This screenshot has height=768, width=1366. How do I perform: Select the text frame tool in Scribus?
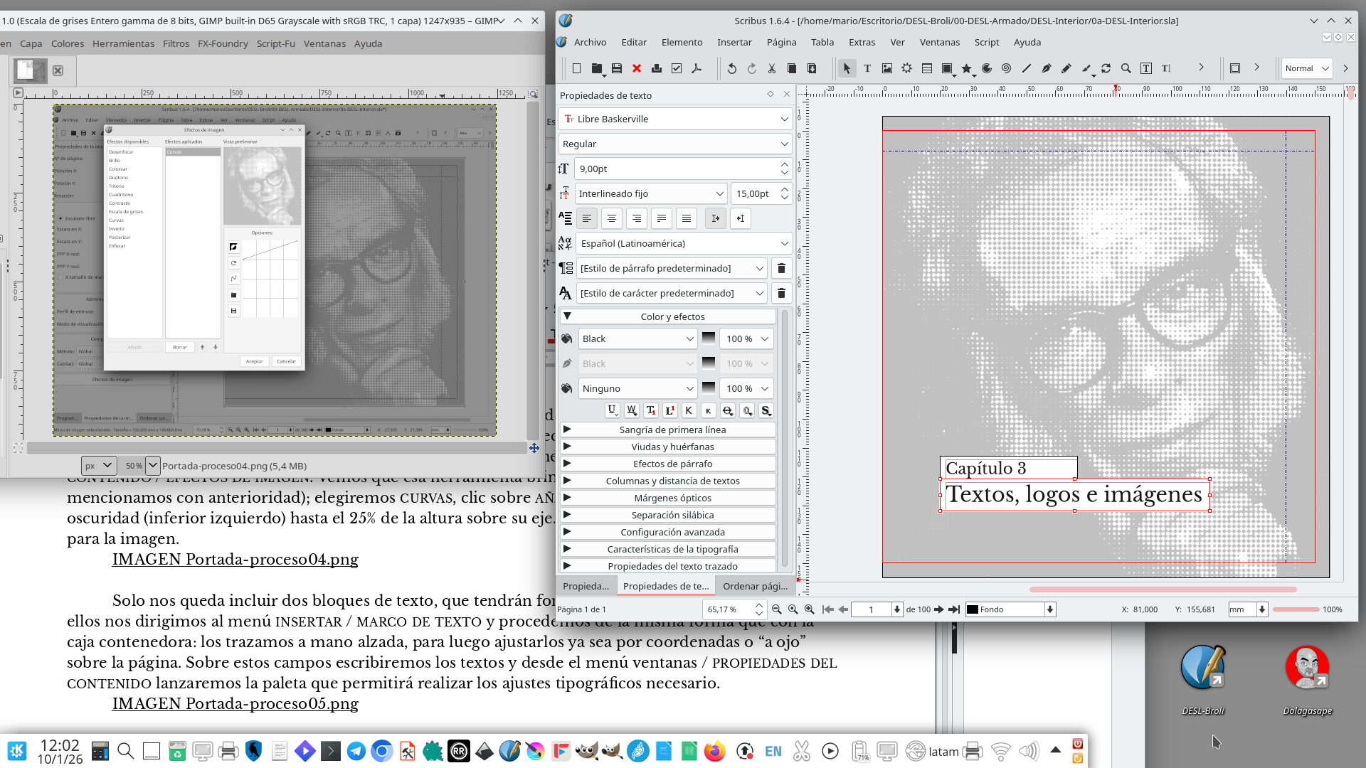point(867,68)
